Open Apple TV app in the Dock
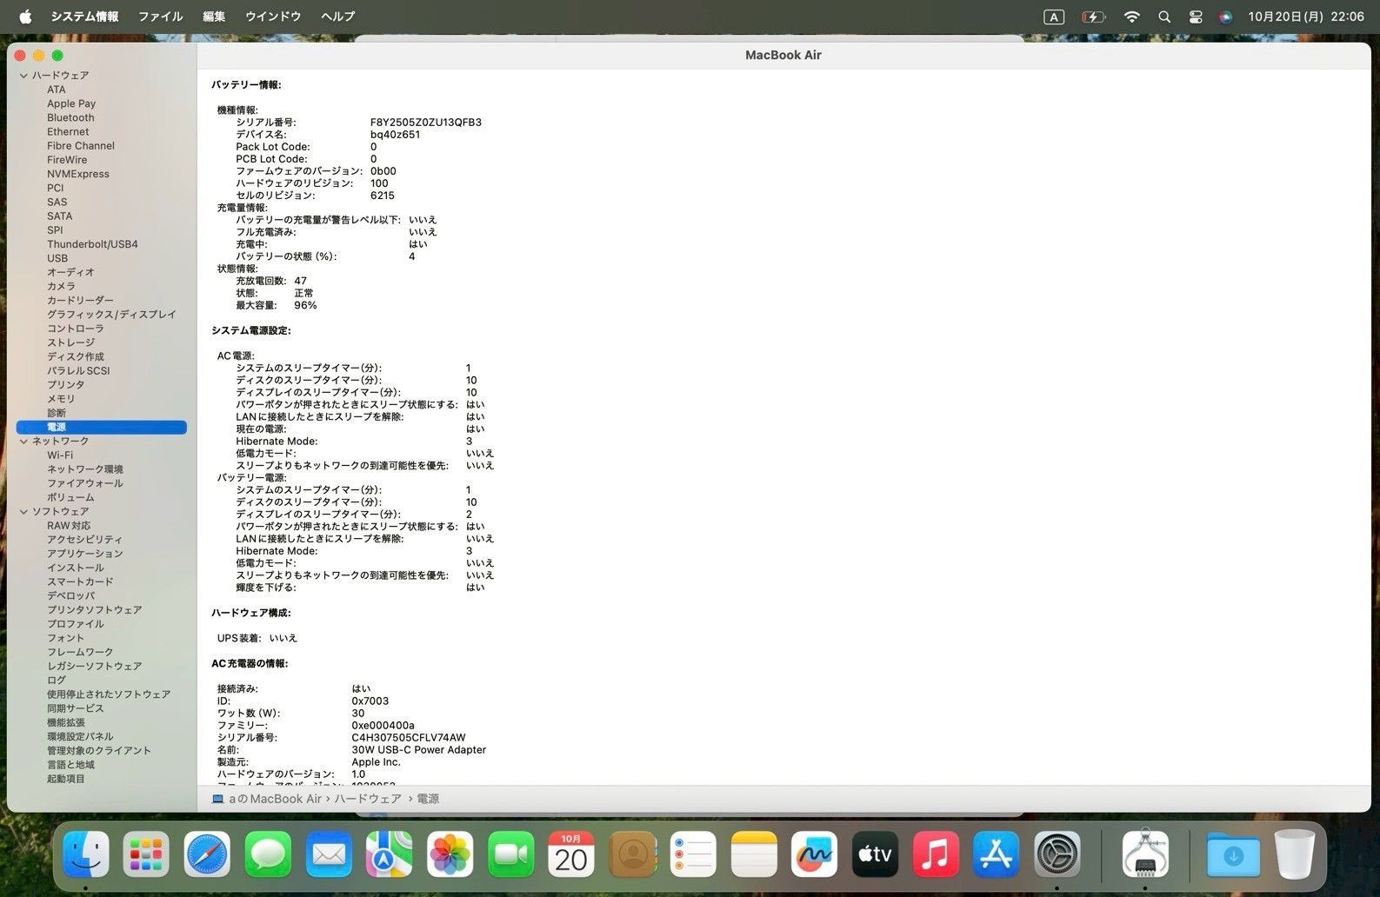This screenshot has width=1380, height=897. (875, 854)
